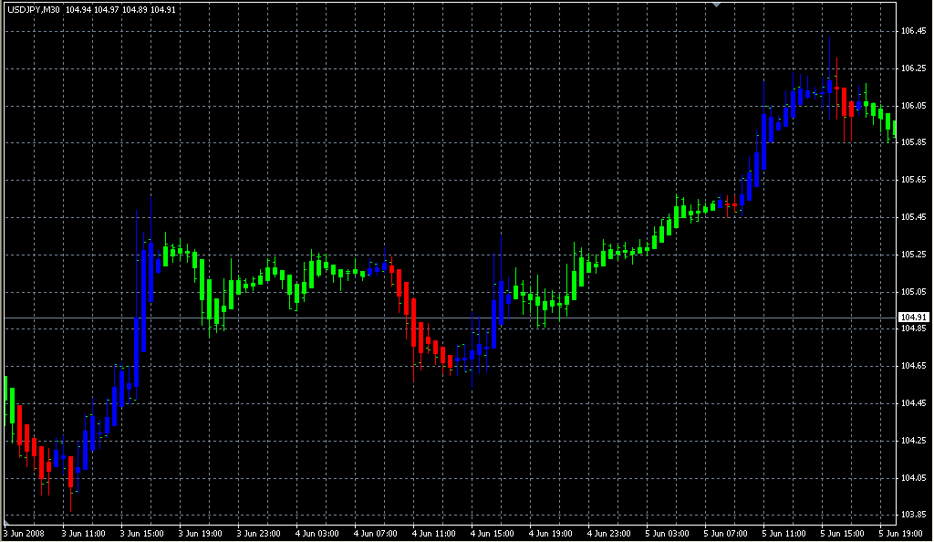
Task: Click the 104.05 price axis label
Action: tap(914, 478)
